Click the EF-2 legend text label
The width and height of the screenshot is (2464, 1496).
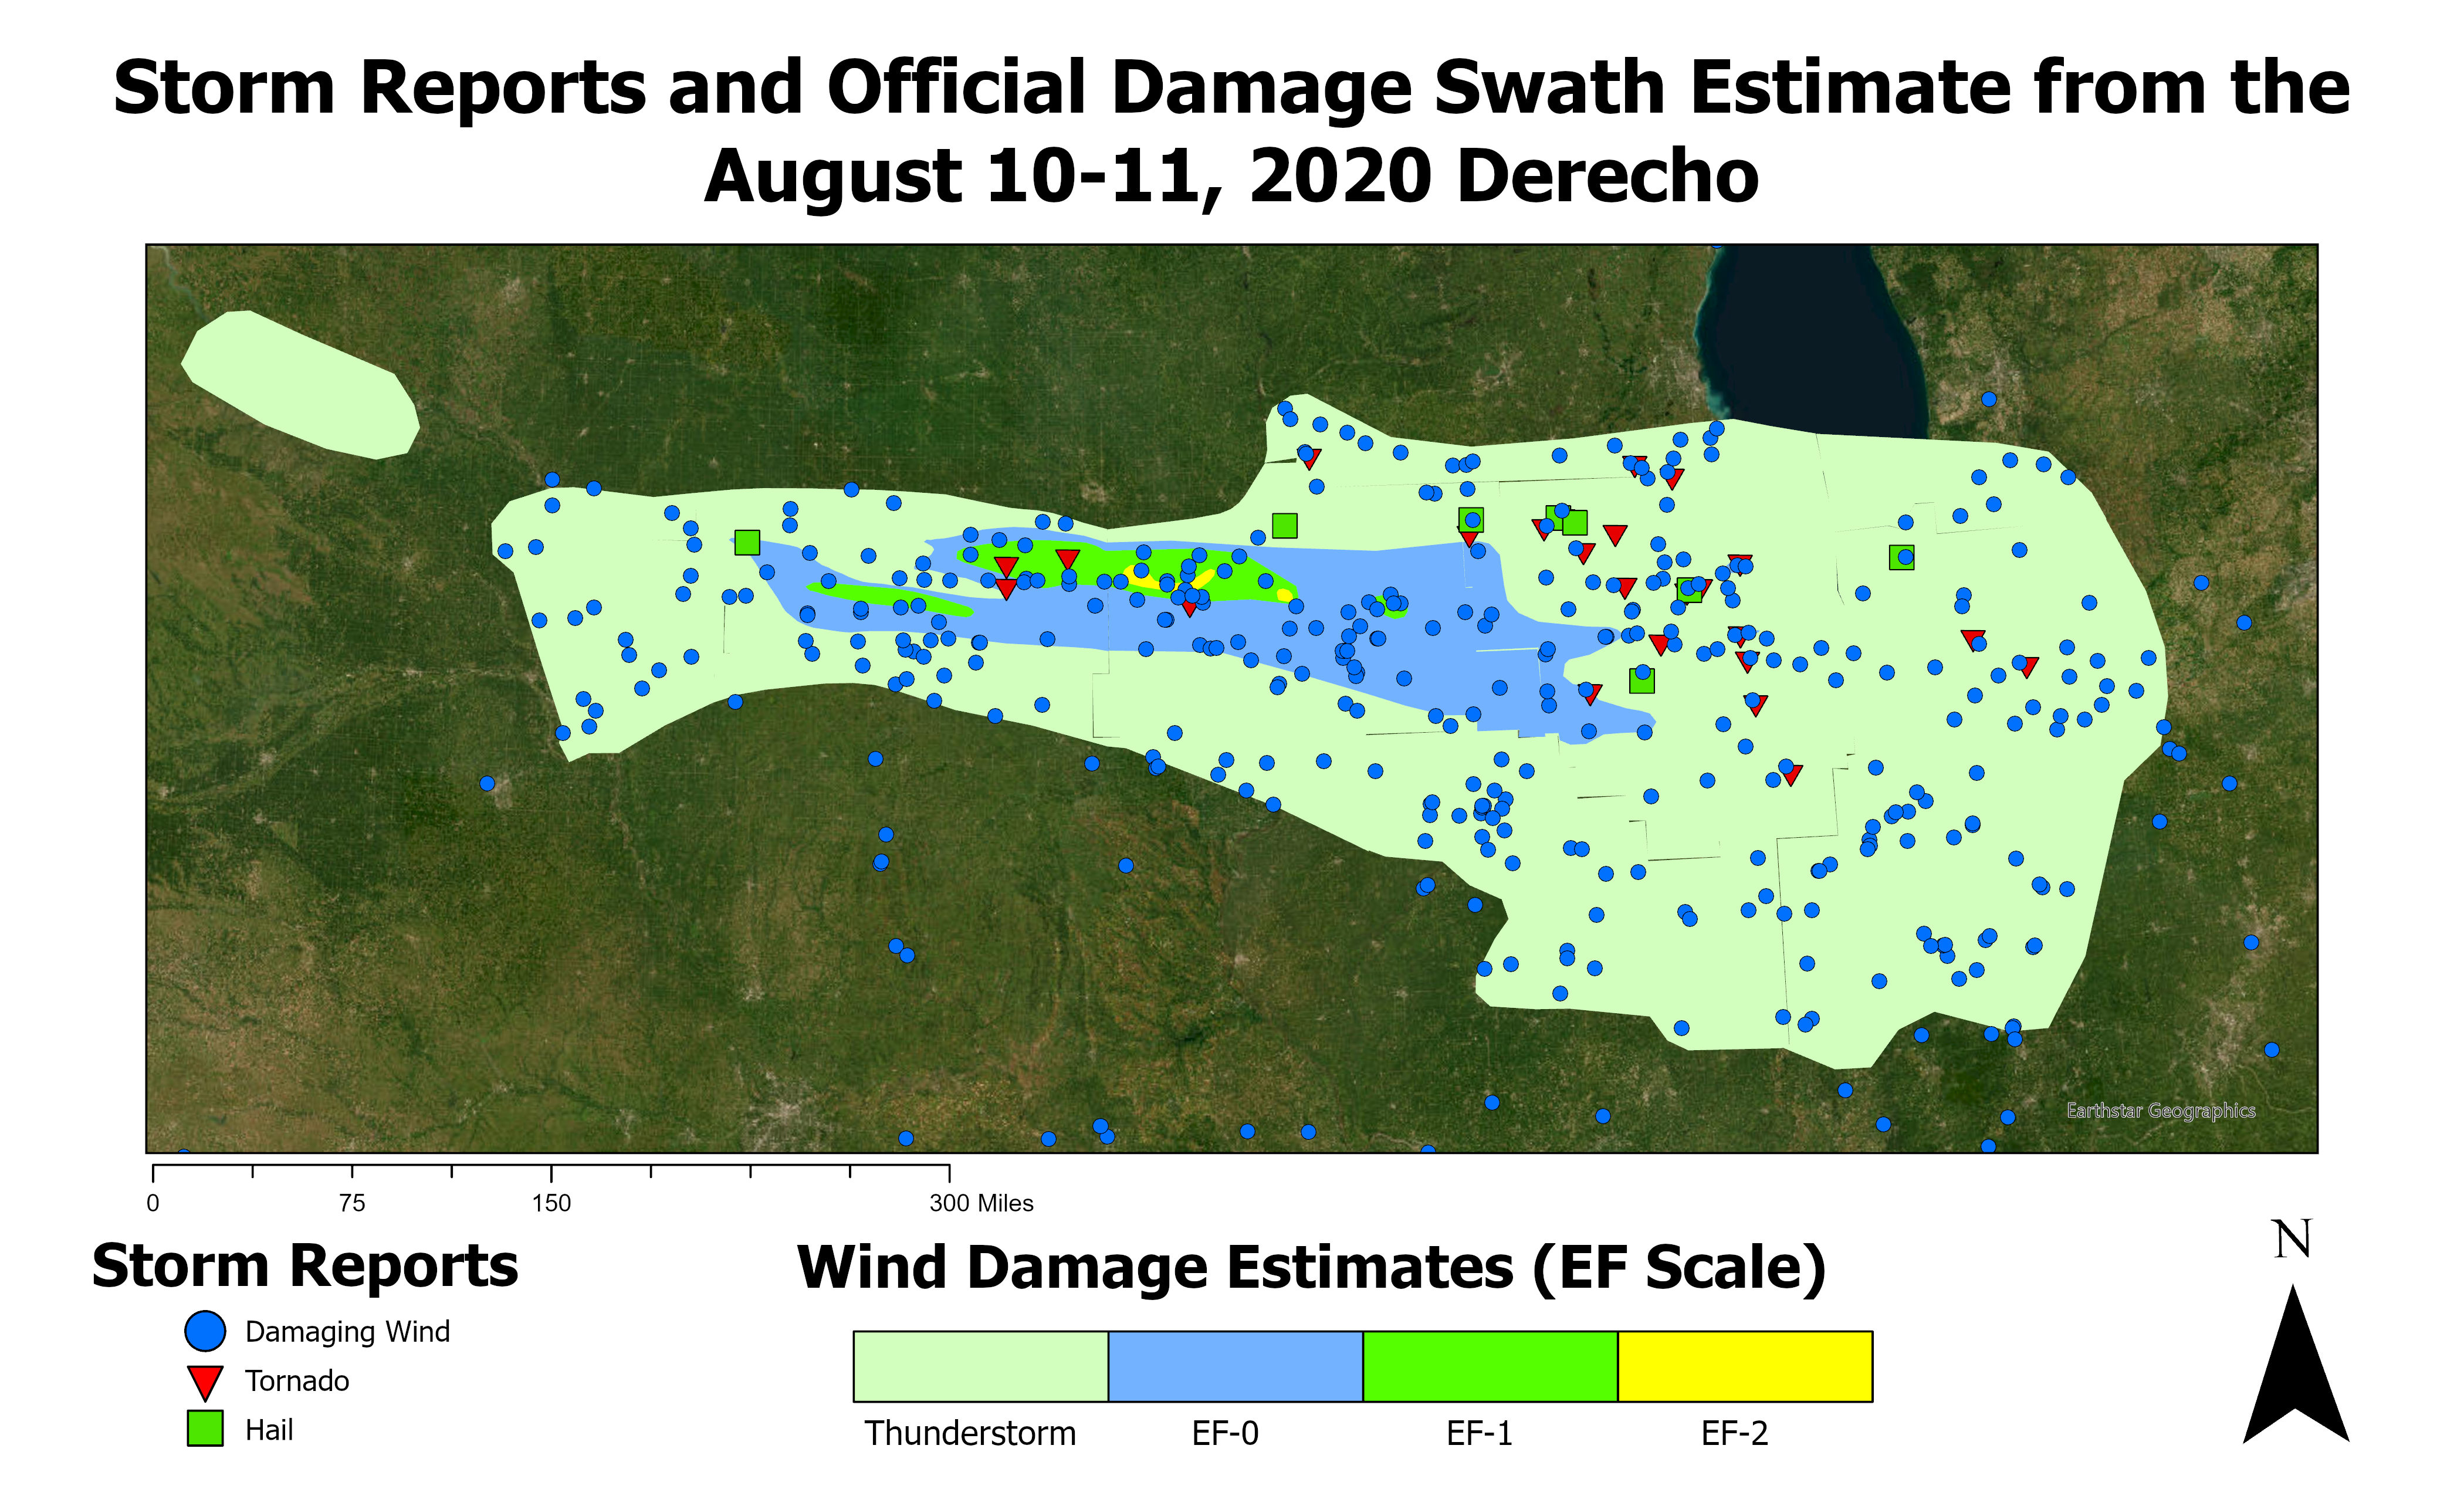[1734, 1434]
